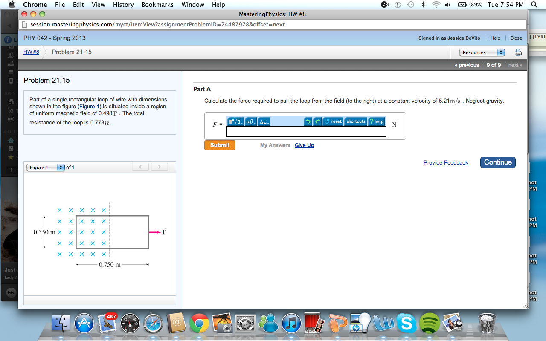
Task: Open the Figure 1 selection dropdown
Action: pos(45,167)
